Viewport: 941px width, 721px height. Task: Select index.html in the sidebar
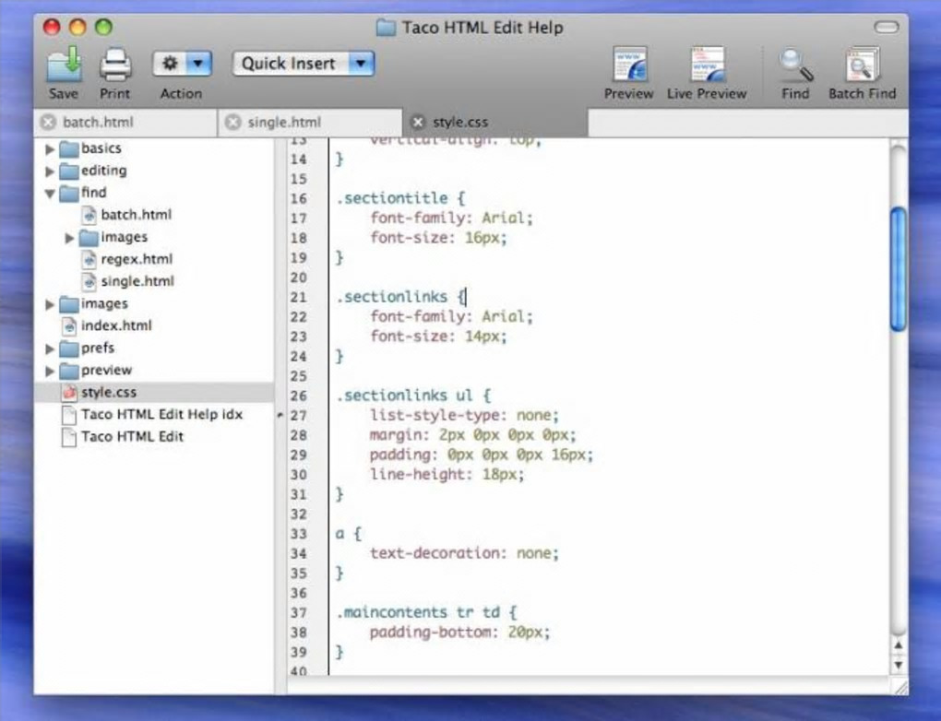116,325
